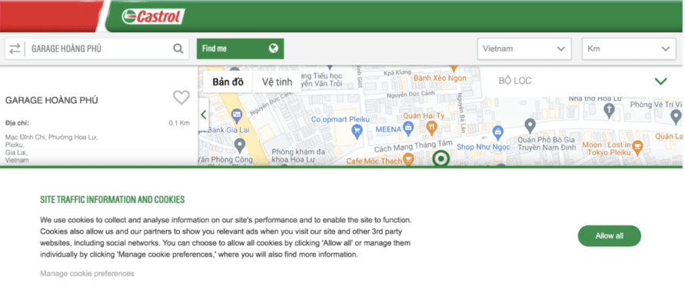Collapse the side panel with green left chevron
Screen dimensions: 685x306
pyautogui.click(x=203, y=115)
